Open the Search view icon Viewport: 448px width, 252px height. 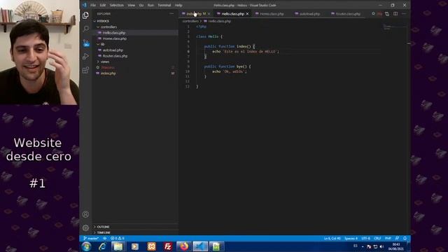[x=85, y=29]
